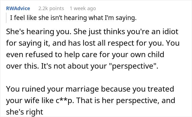Click the word 'hearing' inside the quoted block
This screenshot has width=192, height=117.
[x=75, y=18]
